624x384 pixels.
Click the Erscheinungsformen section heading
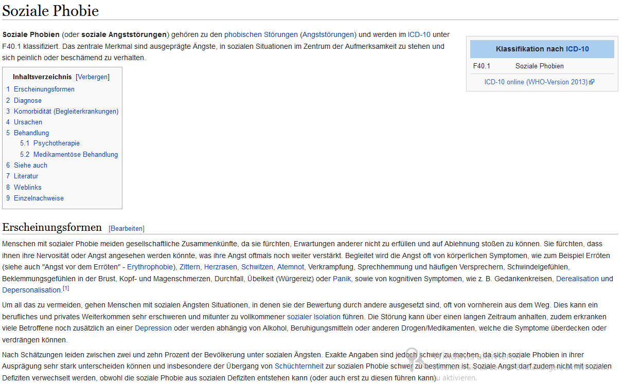(52, 227)
